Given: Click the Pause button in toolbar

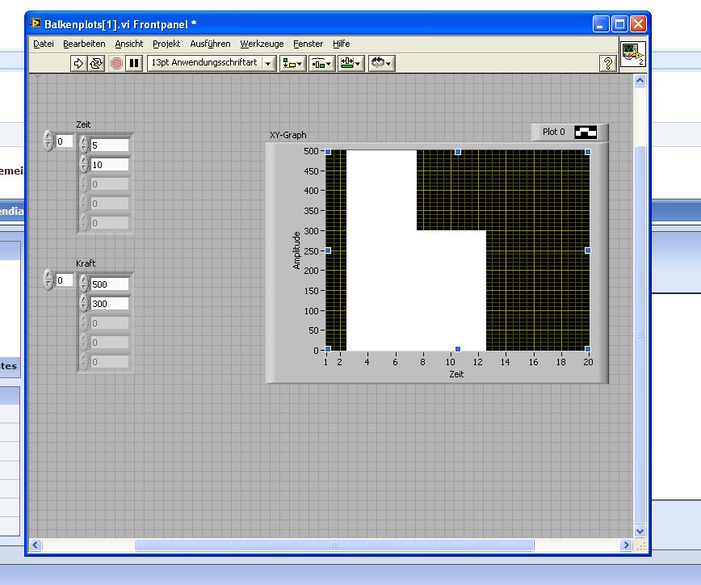Looking at the screenshot, I should click(134, 63).
